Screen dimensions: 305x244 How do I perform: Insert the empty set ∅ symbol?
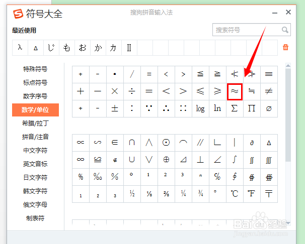(x=269, y=108)
